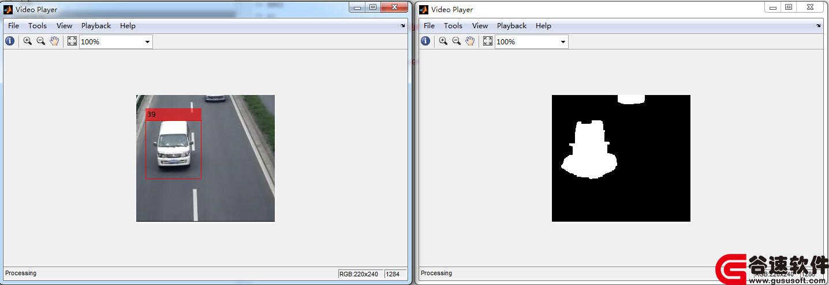Click the Video Information icon in the right window
The height and width of the screenshot is (285, 829).
[x=425, y=41]
